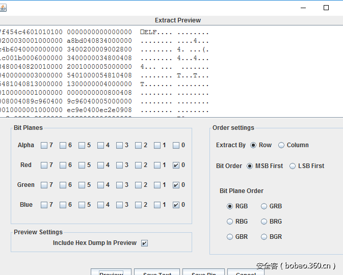Toggle Include Hex Dump In Preview checkbox
Image resolution: width=343 pixels, height=275 pixels.
coord(144,243)
